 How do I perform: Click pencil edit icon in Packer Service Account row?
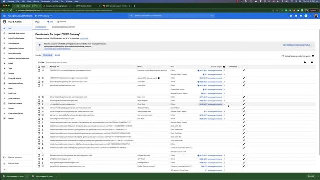[x=244, y=166]
